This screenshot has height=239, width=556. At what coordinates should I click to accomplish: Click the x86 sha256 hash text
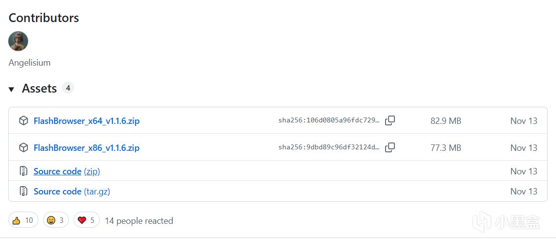pyautogui.click(x=329, y=147)
